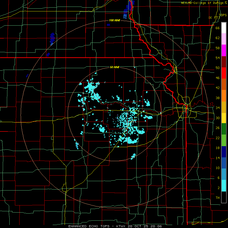
Task: Click the '62' legend value label
Action: [x=218, y=38]
